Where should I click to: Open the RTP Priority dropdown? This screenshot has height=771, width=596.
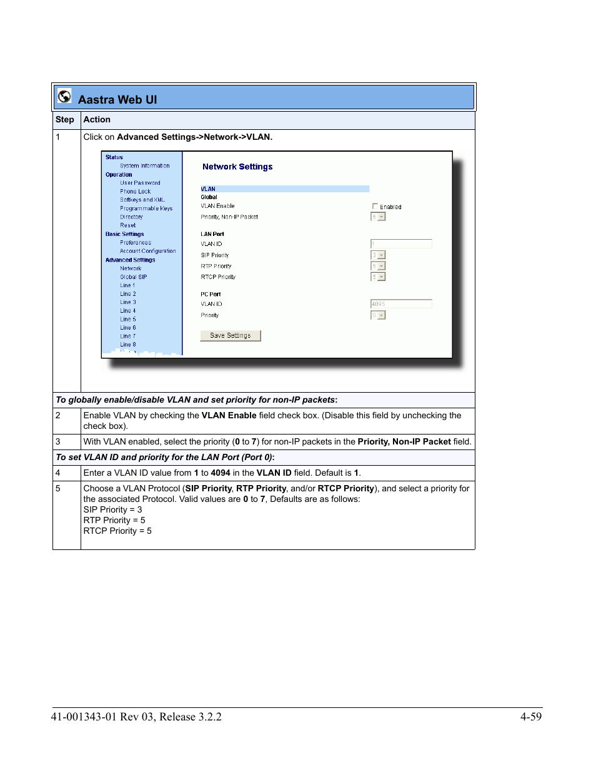pyautogui.click(x=378, y=266)
